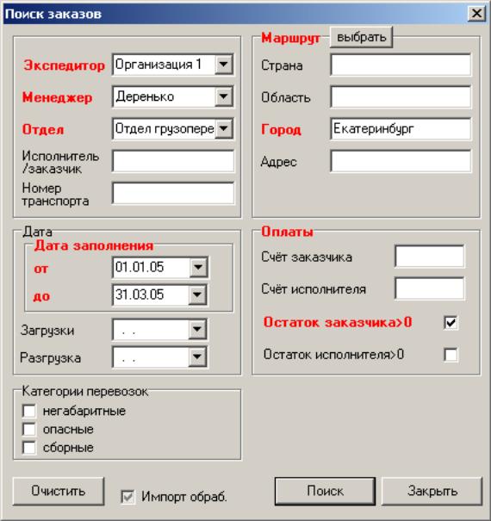
Task: Enable Остаток исполнителя>0 checkbox
Action: coord(451,355)
